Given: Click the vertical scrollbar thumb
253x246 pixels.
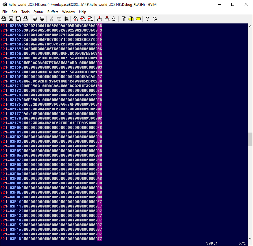Looking at the screenshot, I should (250, 139).
